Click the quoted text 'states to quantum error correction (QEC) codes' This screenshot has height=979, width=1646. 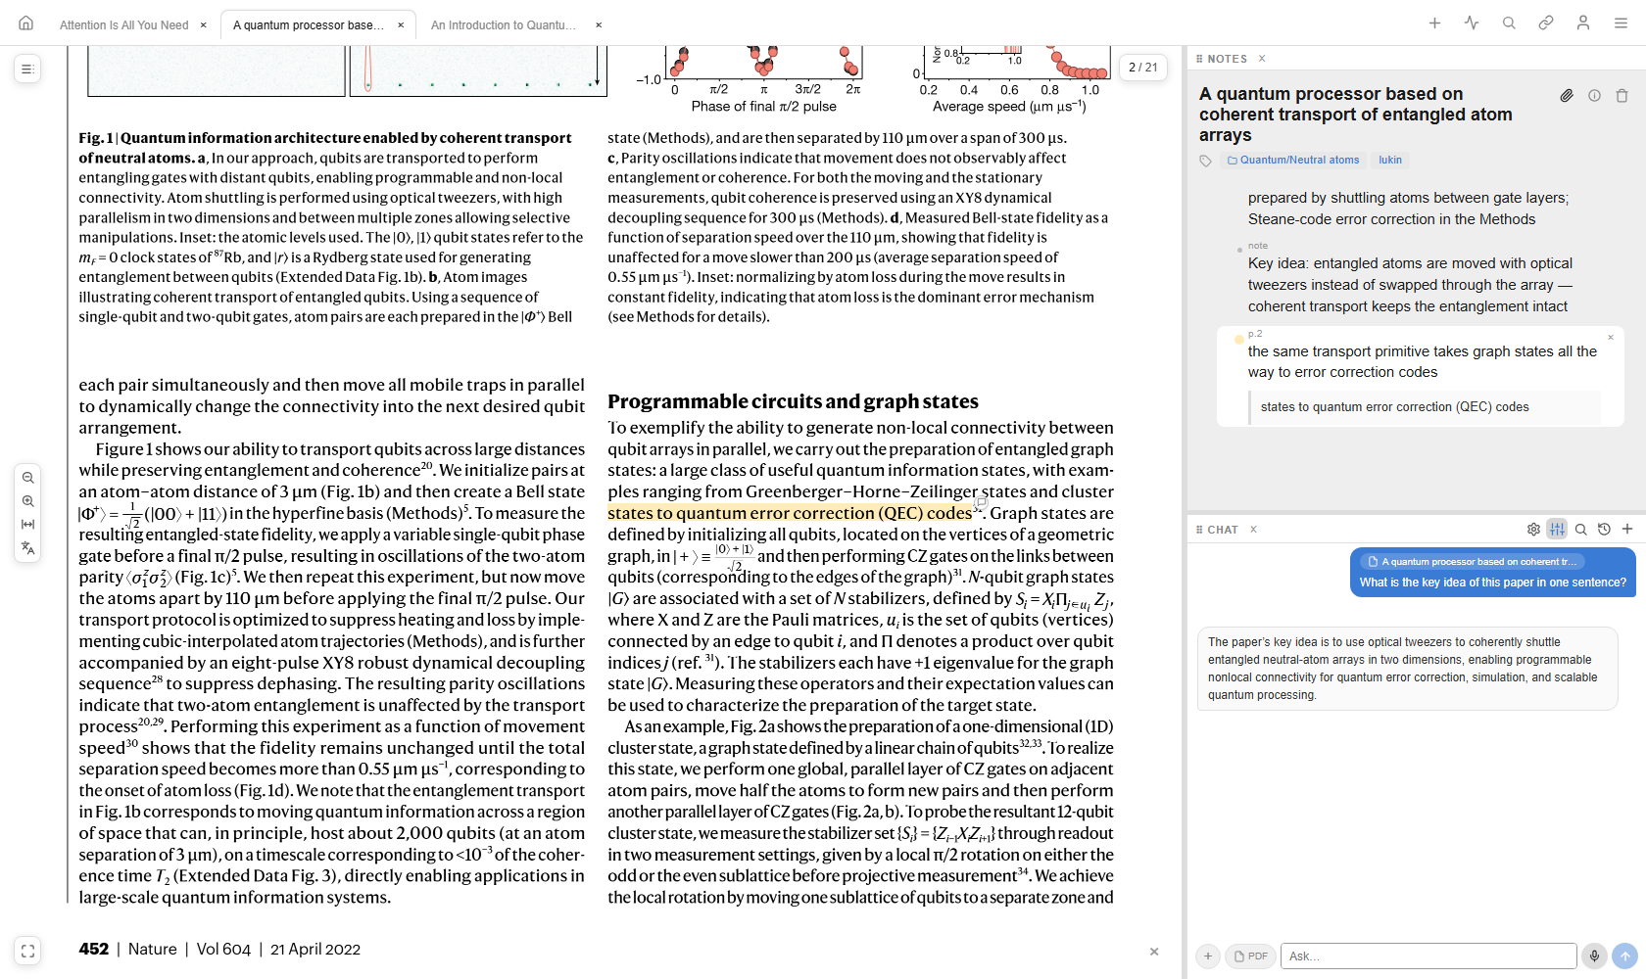point(1394,407)
